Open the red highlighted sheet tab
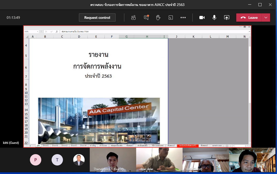277x174 pixels. point(188,146)
